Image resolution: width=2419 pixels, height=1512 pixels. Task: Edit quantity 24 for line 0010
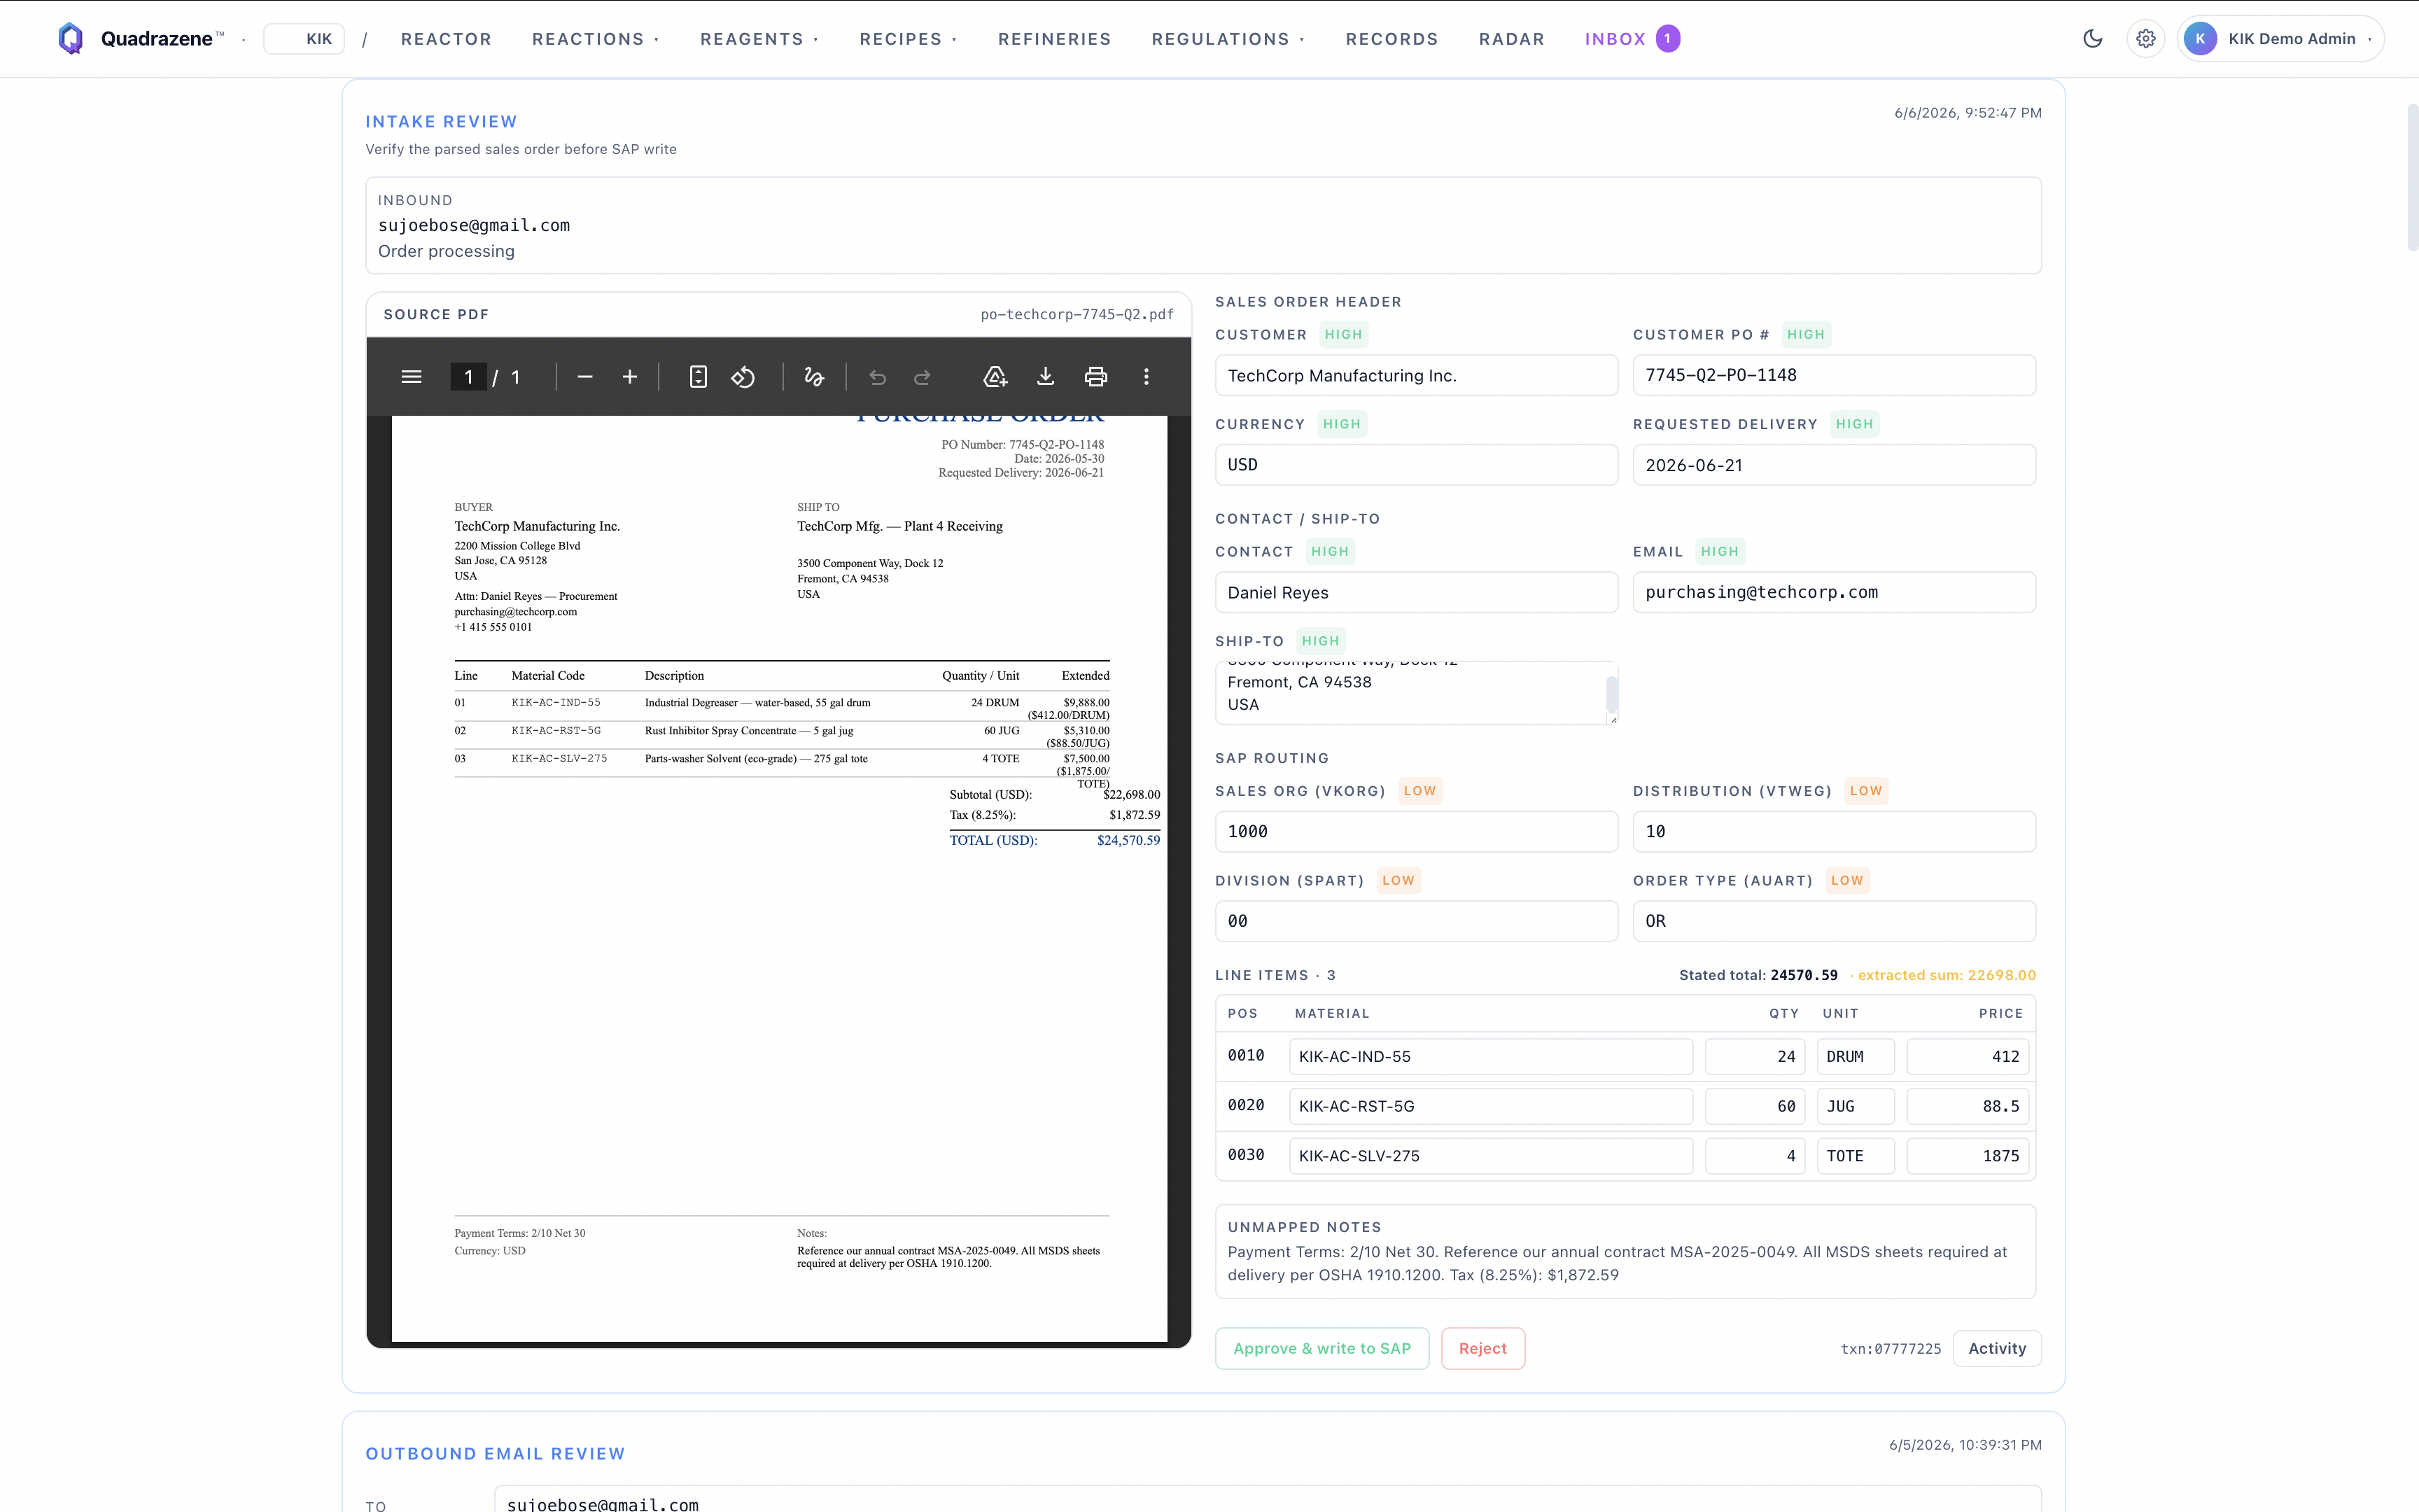tap(1754, 1056)
